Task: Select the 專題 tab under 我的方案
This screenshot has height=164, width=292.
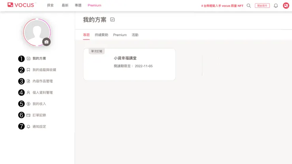Action: point(86,35)
